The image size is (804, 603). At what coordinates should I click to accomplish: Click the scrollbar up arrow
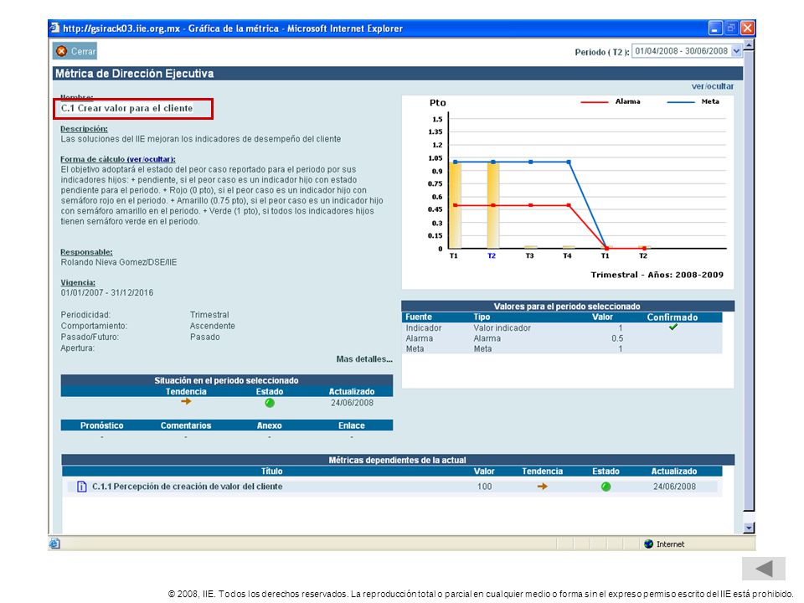coord(749,45)
